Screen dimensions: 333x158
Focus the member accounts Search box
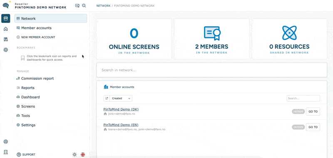[303, 99]
